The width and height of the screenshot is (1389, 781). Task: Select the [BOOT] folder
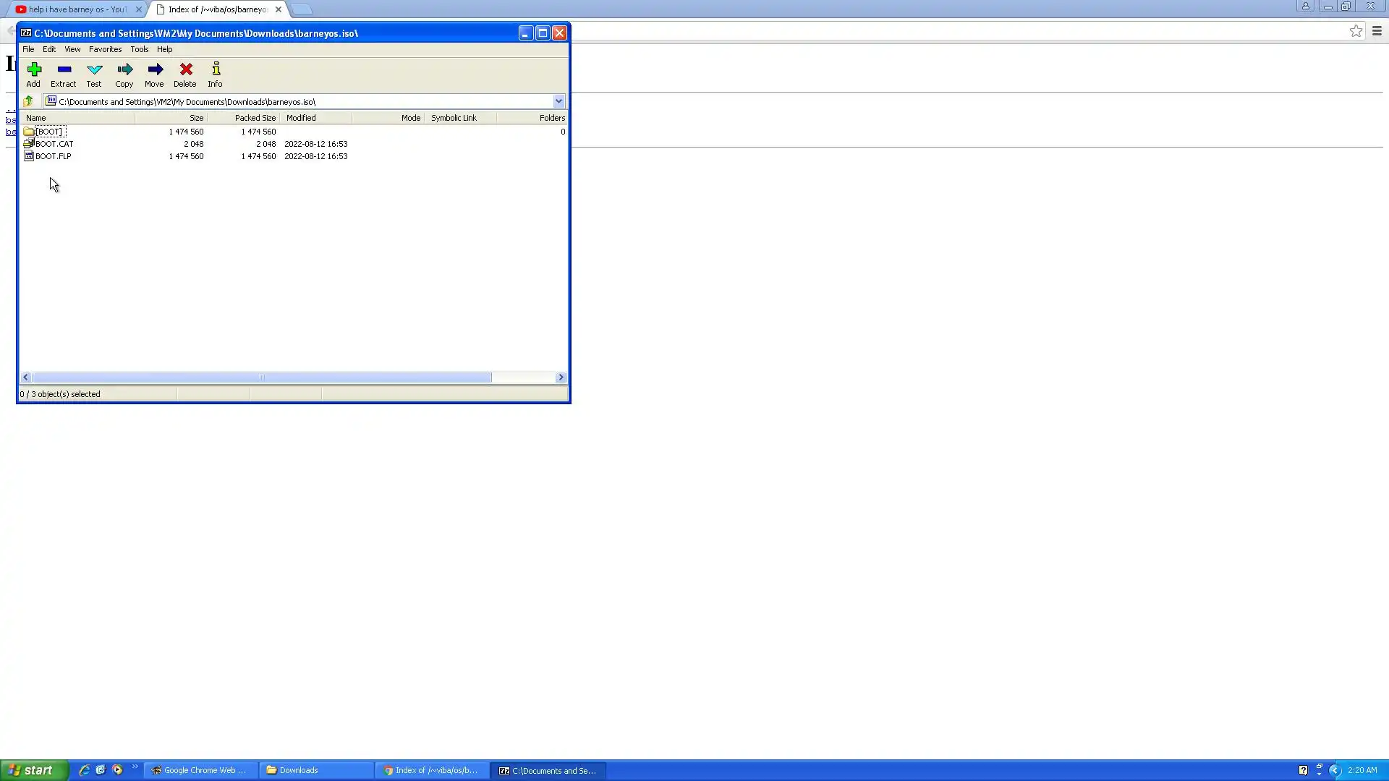point(48,132)
